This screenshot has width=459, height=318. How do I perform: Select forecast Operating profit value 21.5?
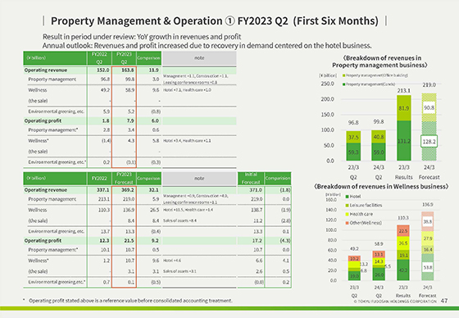(x=130, y=241)
